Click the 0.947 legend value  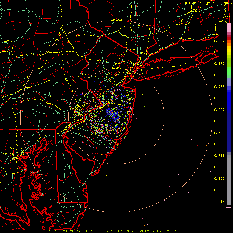pyautogui.click(x=219, y=41)
